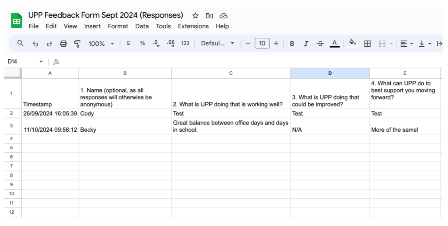Click the minus to decrease font size
448x226 pixels.
coord(248,43)
